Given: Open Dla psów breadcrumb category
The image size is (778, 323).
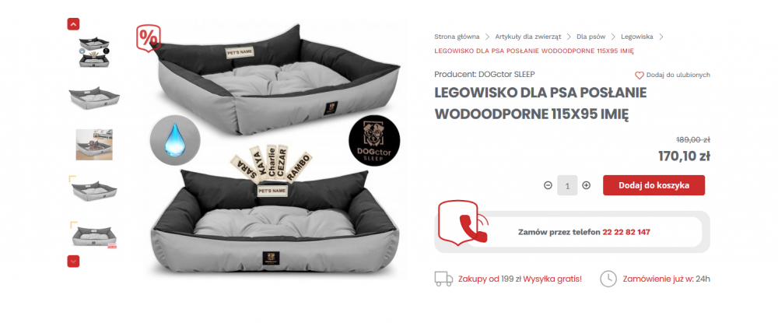Looking at the screenshot, I should (591, 37).
